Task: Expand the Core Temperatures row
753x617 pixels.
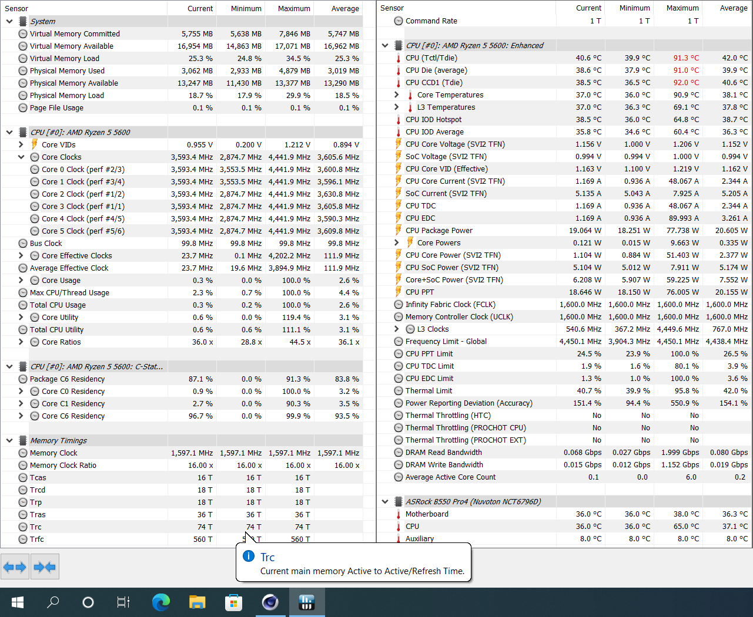Action: click(397, 95)
